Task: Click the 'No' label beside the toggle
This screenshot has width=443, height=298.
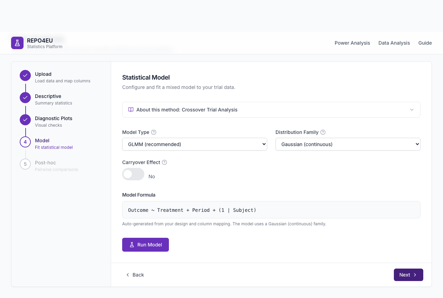Action: point(152,177)
